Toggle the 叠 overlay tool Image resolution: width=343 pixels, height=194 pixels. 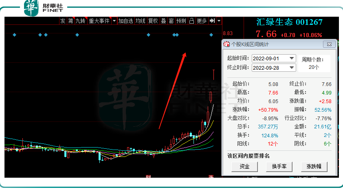[163, 21]
